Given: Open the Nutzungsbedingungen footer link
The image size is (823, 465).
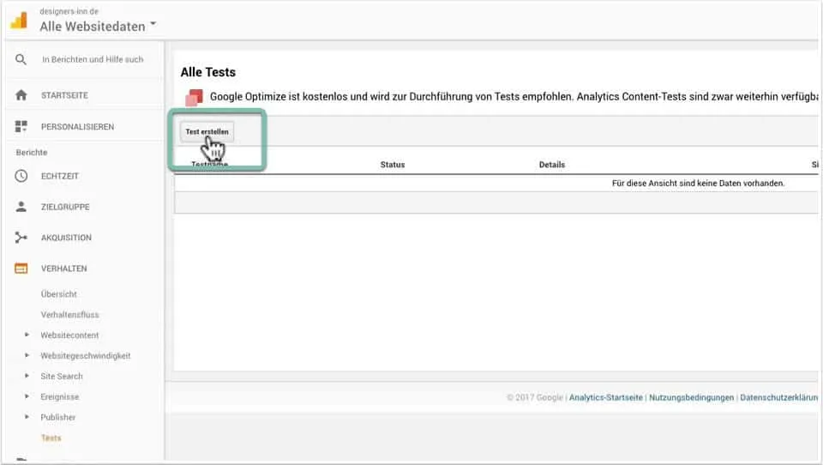Looking at the screenshot, I should (x=691, y=398).
